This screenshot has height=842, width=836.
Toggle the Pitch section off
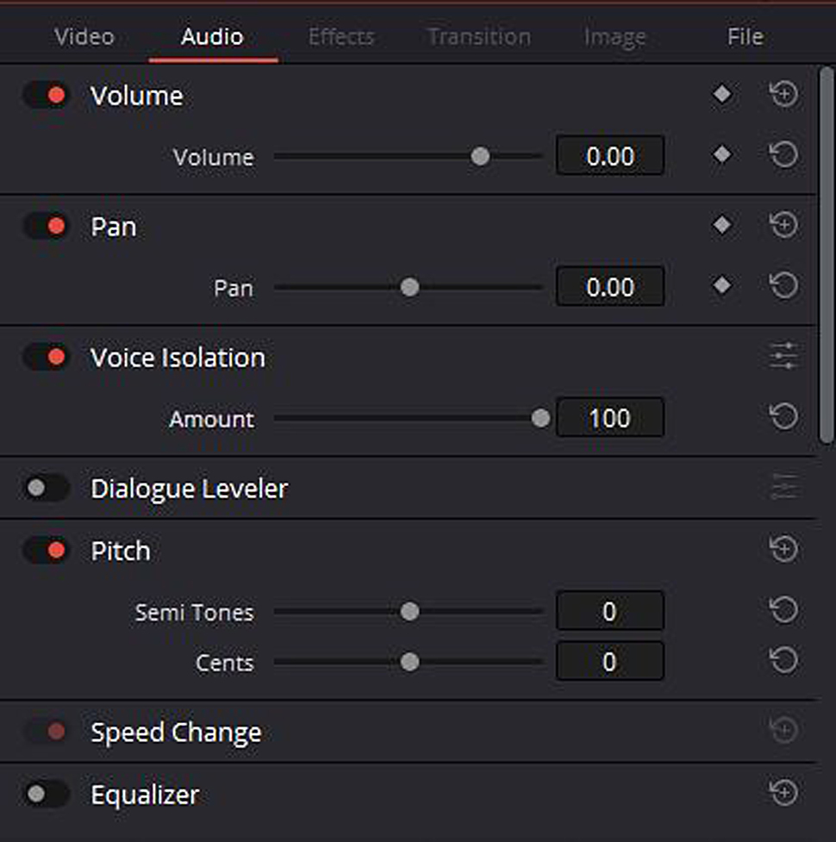(47, 551)
